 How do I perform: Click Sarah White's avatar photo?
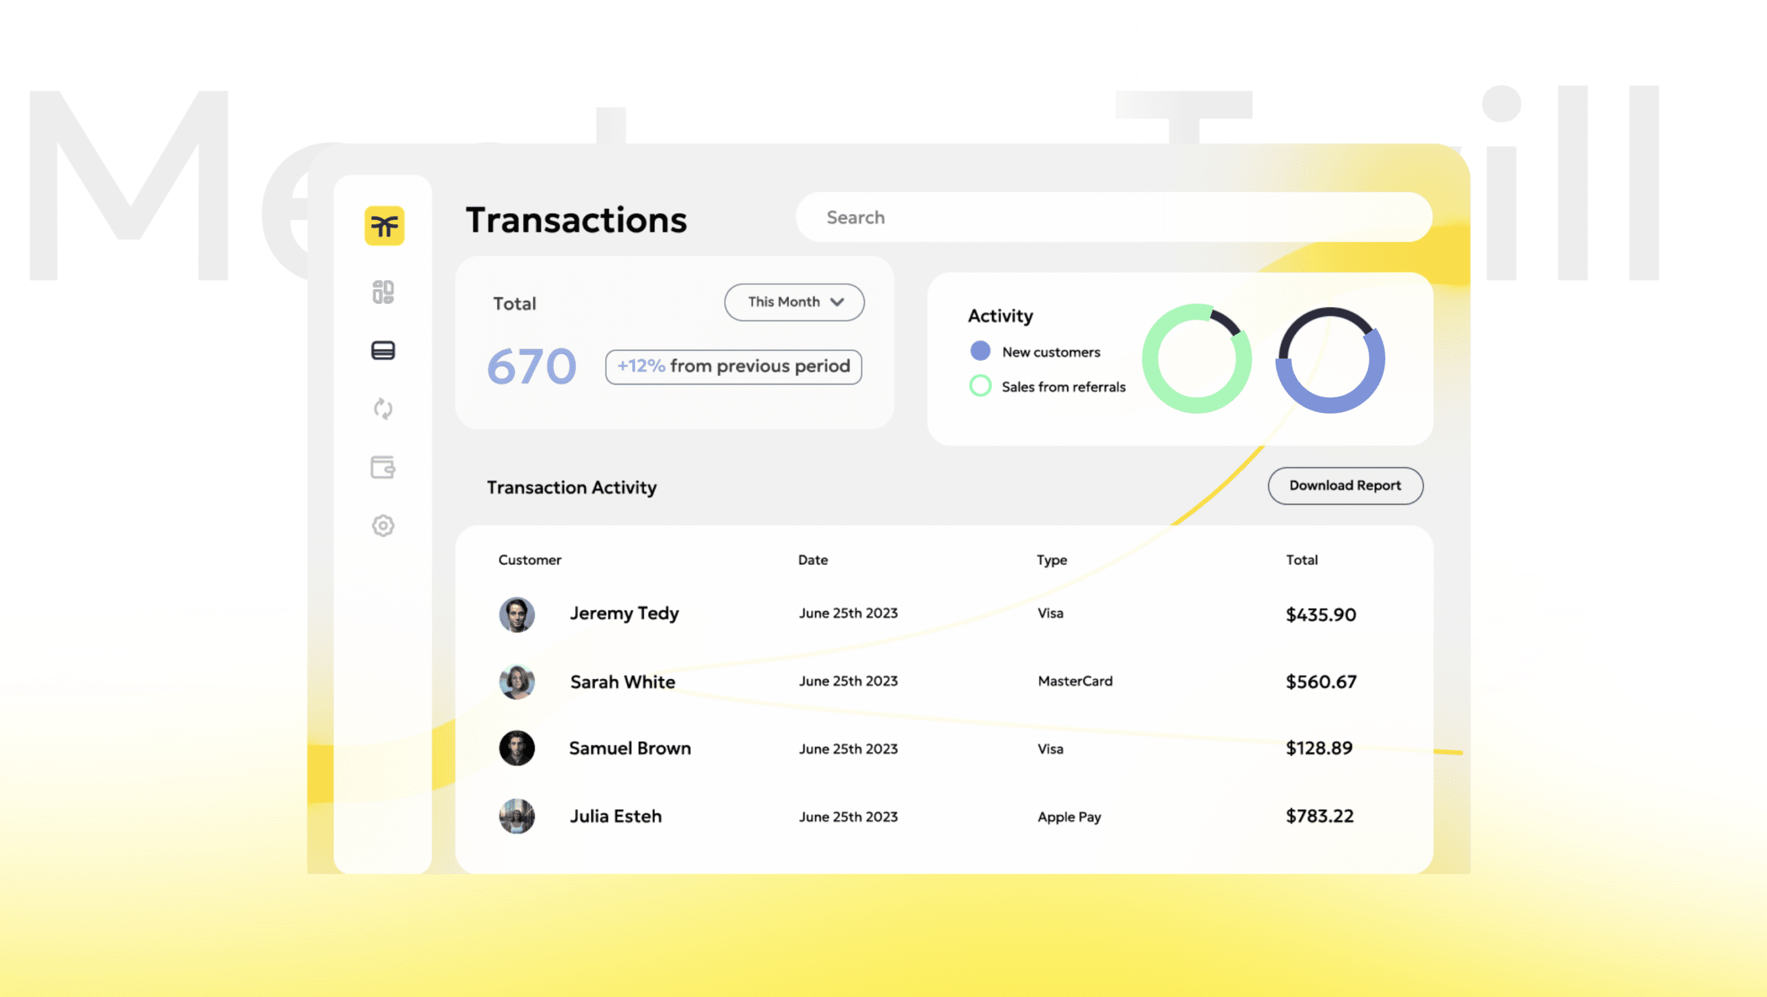[x=517, y=682]
